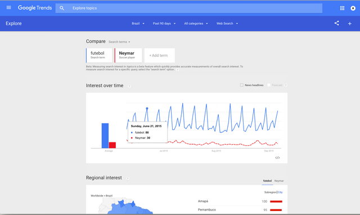Viewport: 360px width, 215px height.
Task: Click the Google Trends logo
Action: coord(35,8)
